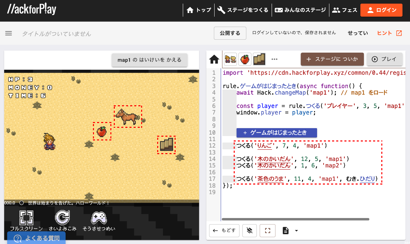Viewport: 410px width, 244px height.
Task: Enter fullscreen with the フルスクリーン icon
Action: (x=26, y=218)
